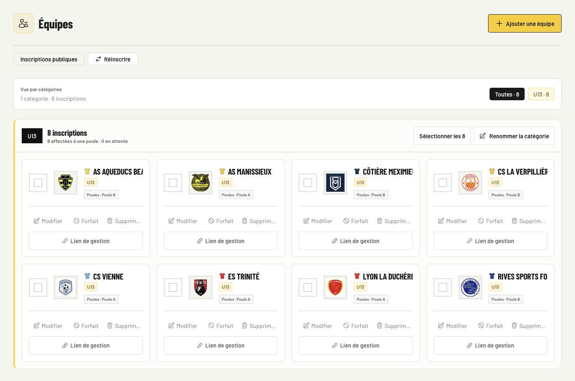This screenshot has height=381, width=575.
Task: Click the teams icon beside Équipes heading
Action: click(23, 23)
